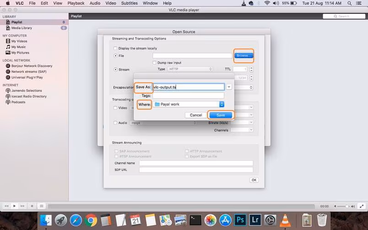Click the next track button
Image resolution: width=368 pixels, height=230 pixels.
point(22,206)
